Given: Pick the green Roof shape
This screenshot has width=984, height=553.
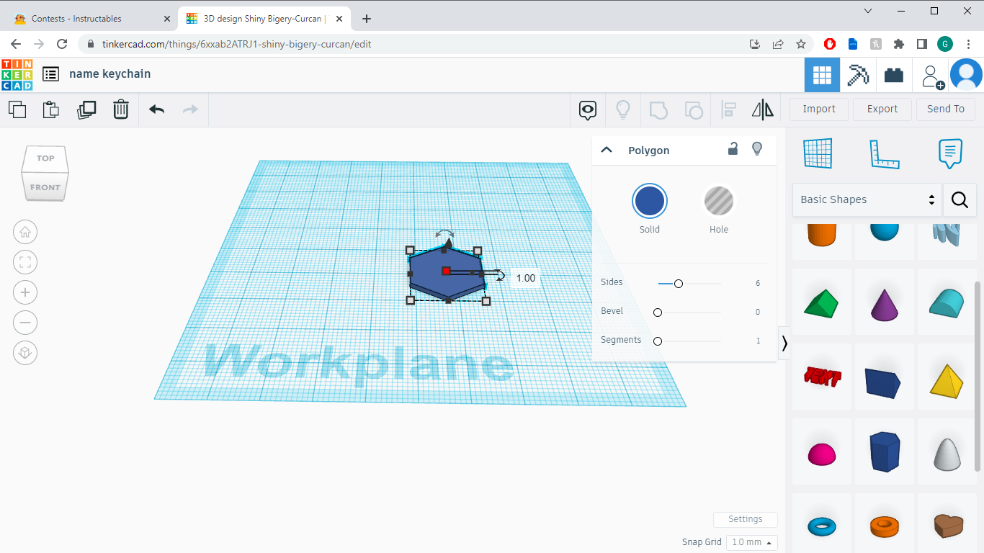Looking at the screenshot, I should point(822,303).
